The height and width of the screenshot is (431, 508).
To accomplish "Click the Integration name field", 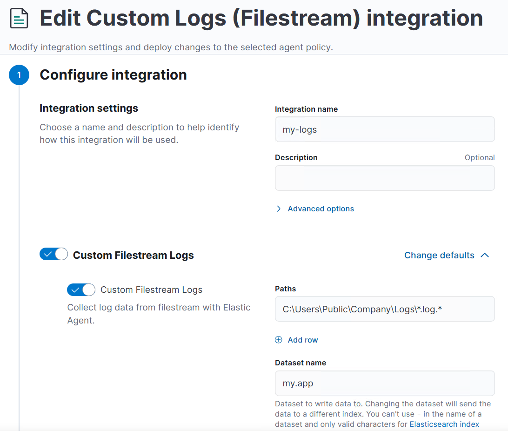I will tap(385, 129).
